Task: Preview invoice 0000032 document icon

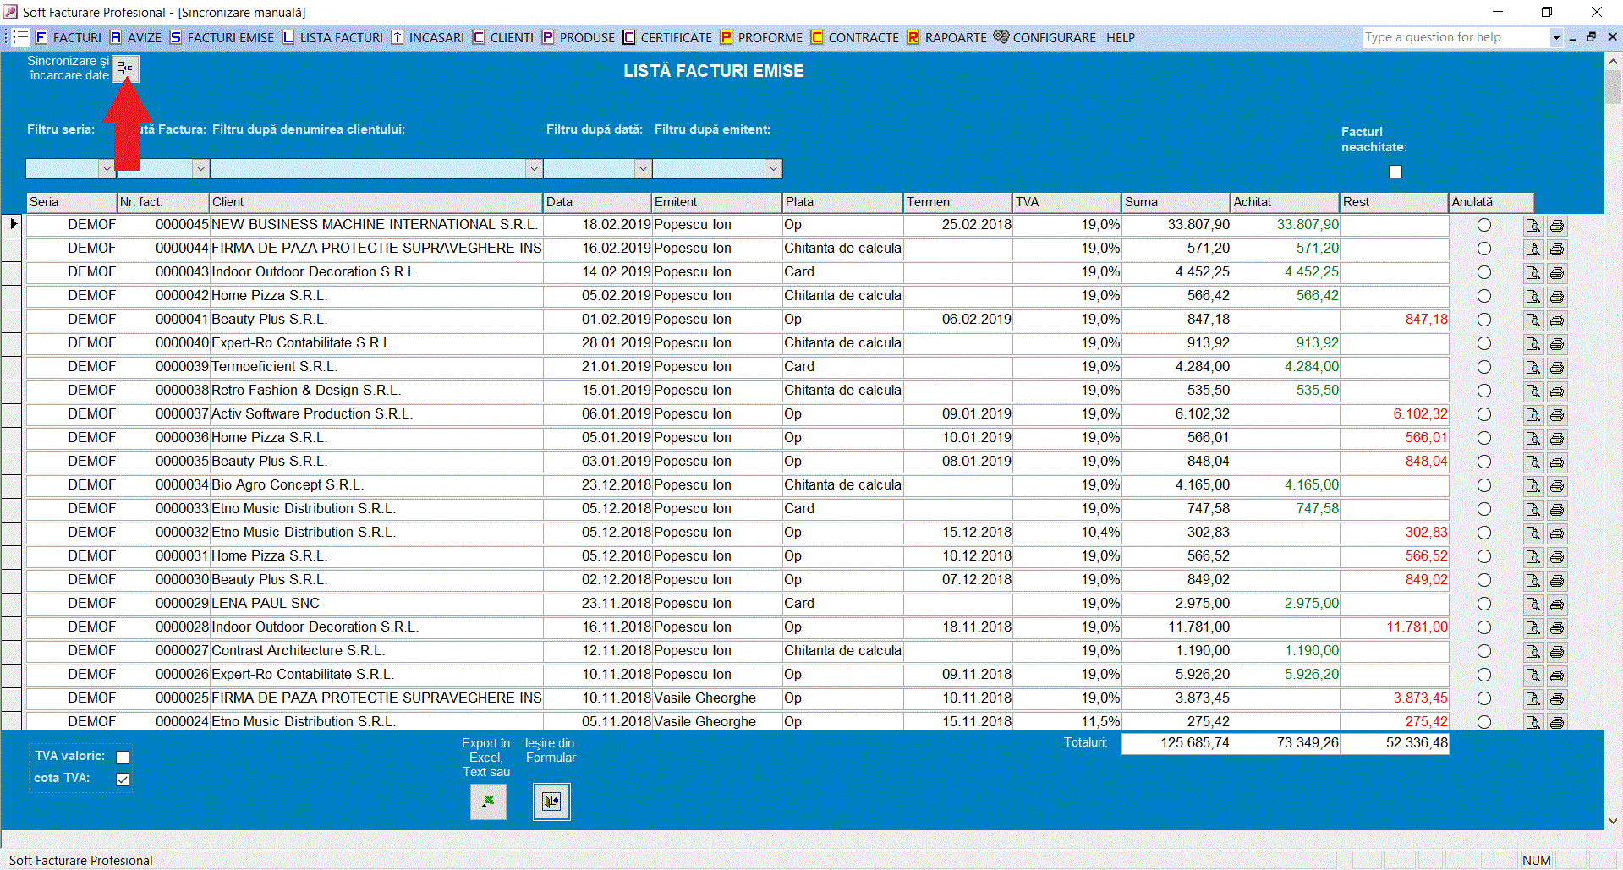Action: click(x=1533, y=533)
